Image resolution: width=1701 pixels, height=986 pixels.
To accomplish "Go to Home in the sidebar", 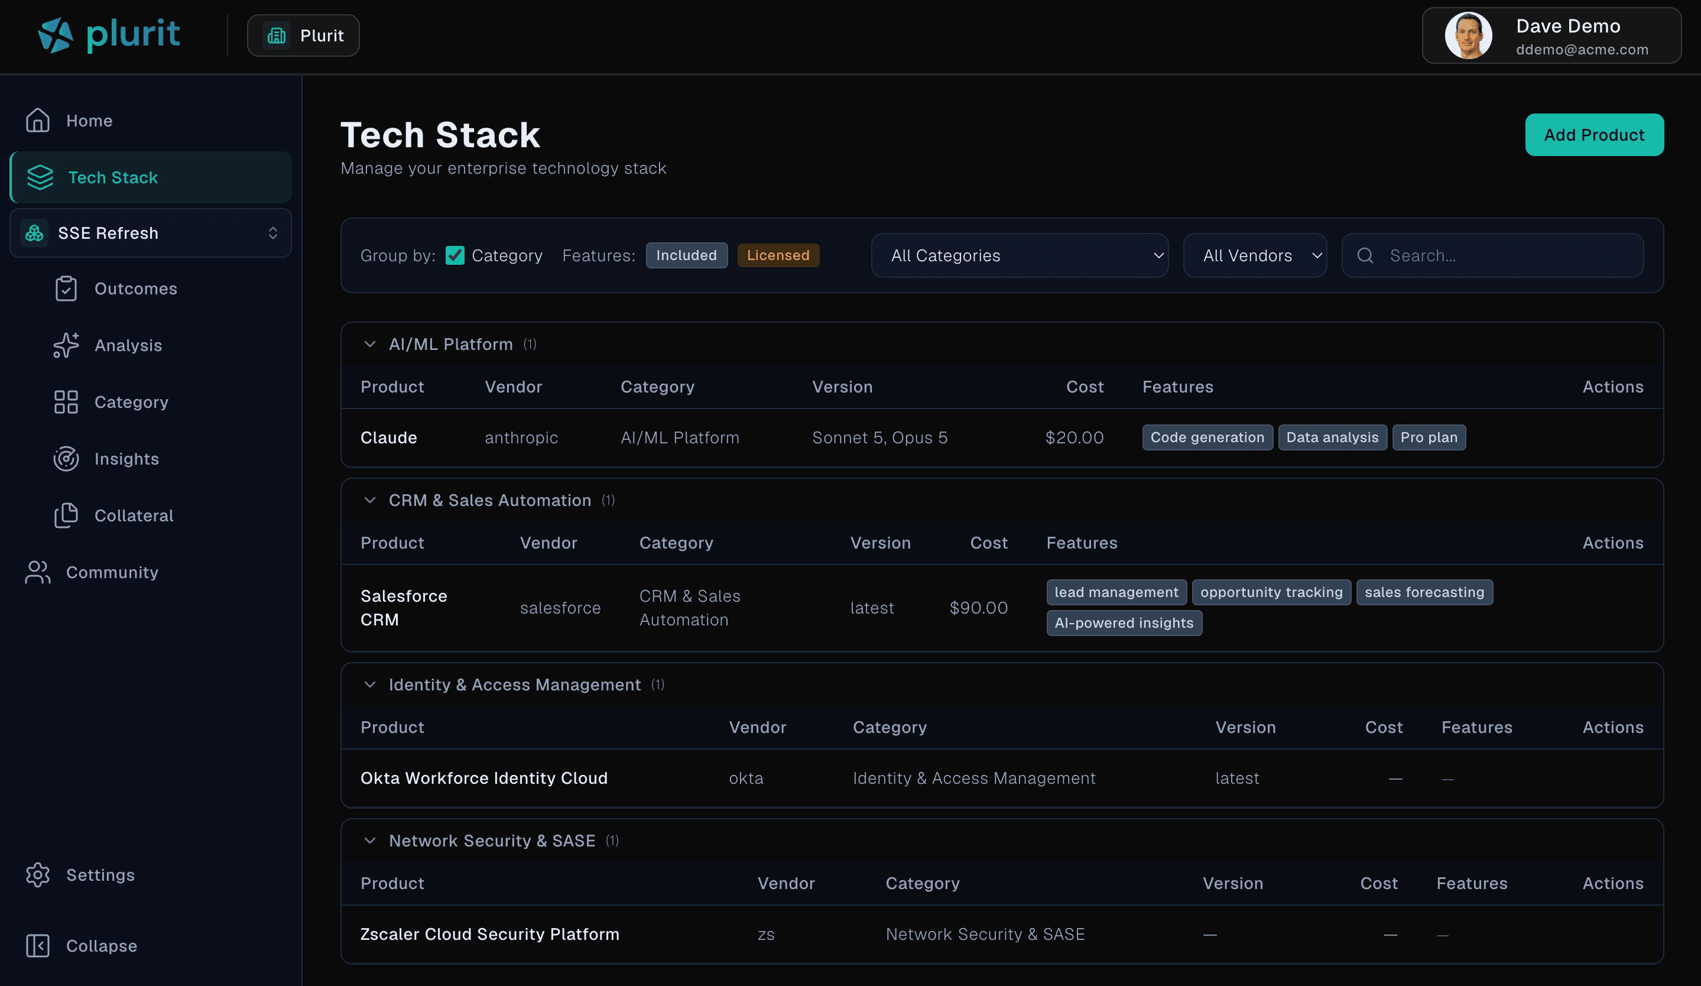I will 151,121.
